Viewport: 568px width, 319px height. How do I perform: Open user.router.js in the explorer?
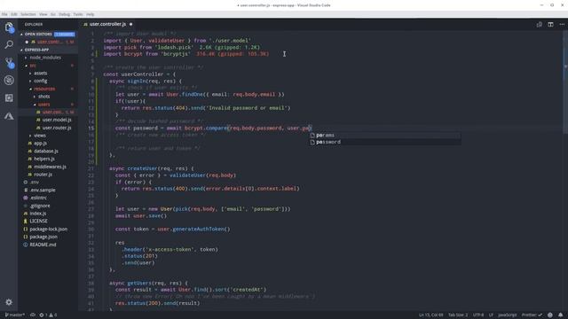click(x=57, y=128)
